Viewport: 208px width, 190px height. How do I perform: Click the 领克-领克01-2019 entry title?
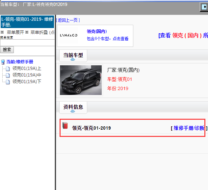91,128
